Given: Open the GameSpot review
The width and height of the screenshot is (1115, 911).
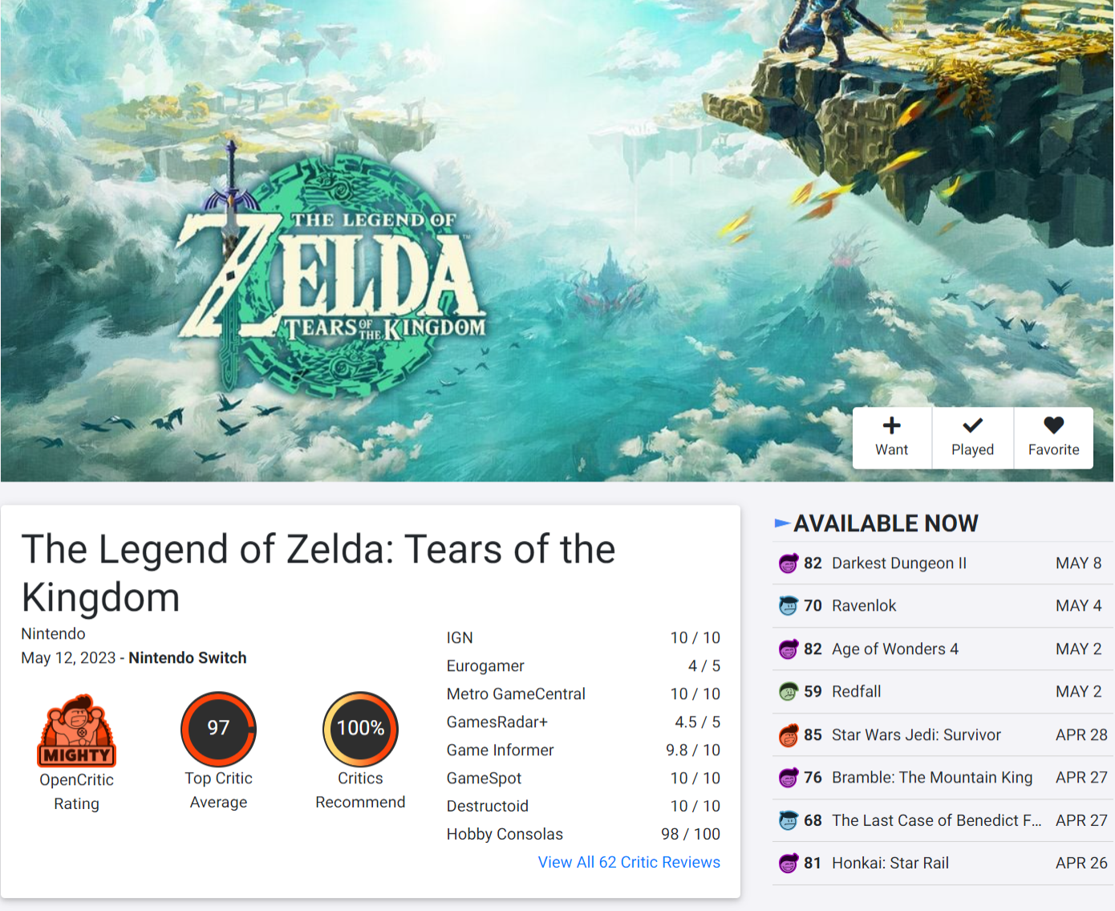Looking at the screenshot, I should click(484, 778).
